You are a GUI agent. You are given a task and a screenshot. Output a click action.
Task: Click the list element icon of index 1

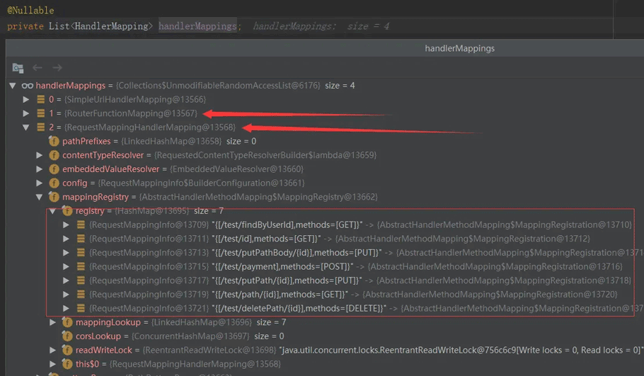40,113
